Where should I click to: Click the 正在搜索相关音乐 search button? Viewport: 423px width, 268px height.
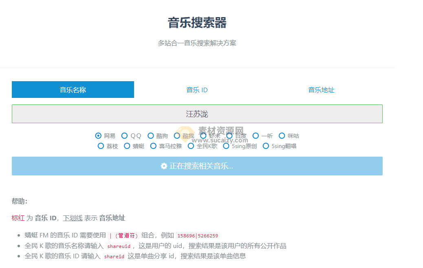tap(197, 166)
